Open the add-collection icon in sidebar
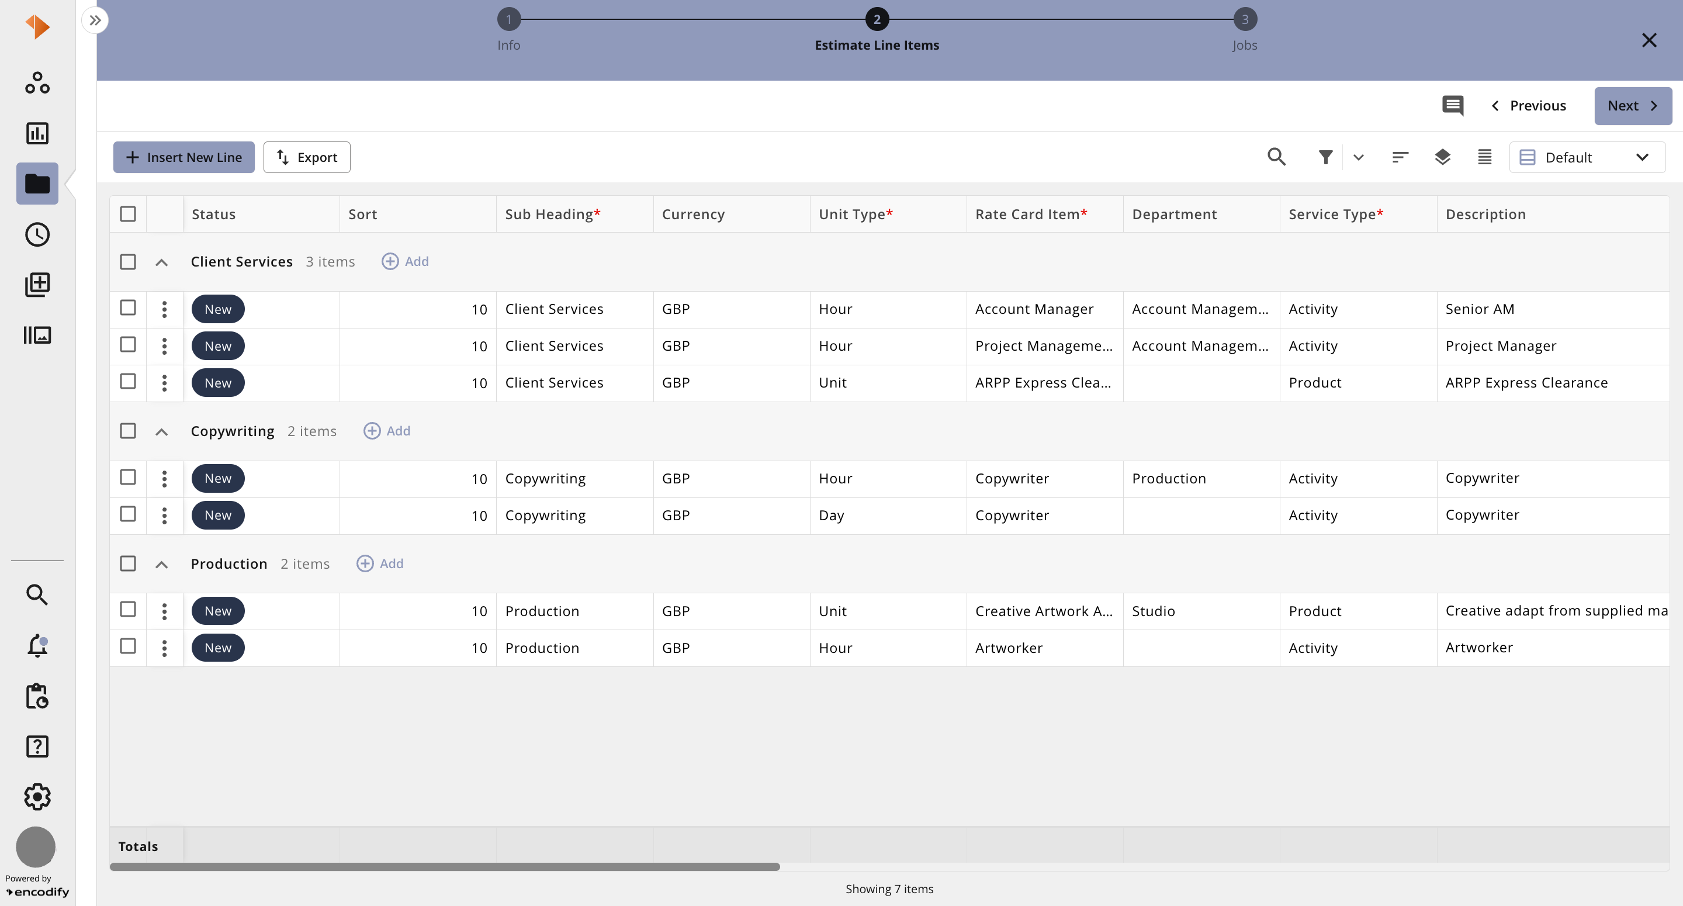1683x906 pixels. (37, 285)
